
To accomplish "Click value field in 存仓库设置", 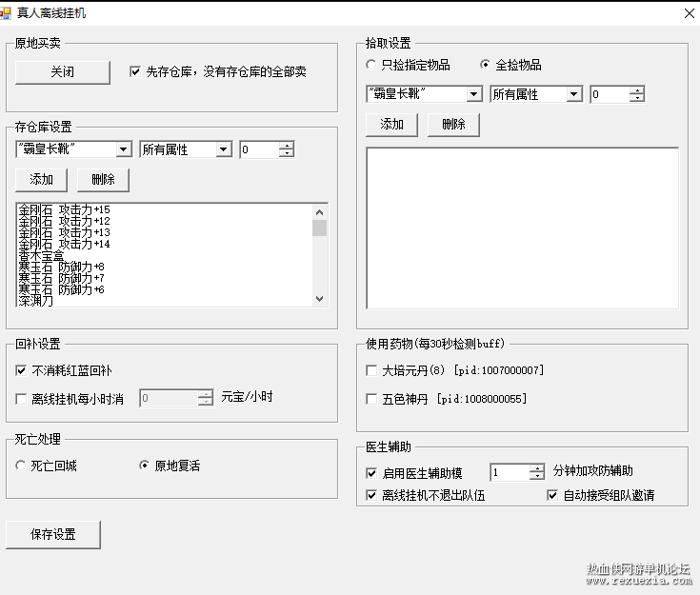I will tap(260, 149).
